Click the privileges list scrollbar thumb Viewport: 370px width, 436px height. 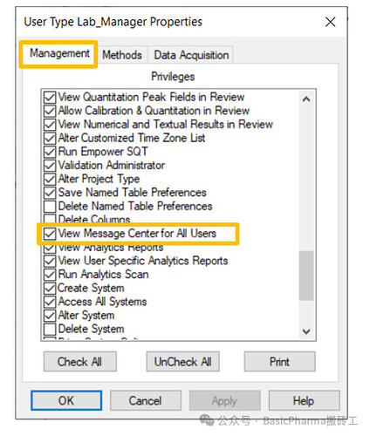pyautogui.click(x=306, y=276)
